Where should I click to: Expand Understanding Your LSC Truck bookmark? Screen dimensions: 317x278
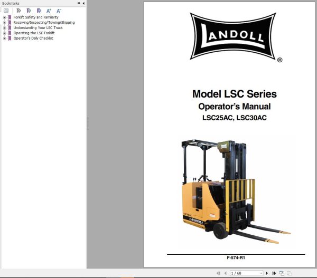click(x=4, y=28)
